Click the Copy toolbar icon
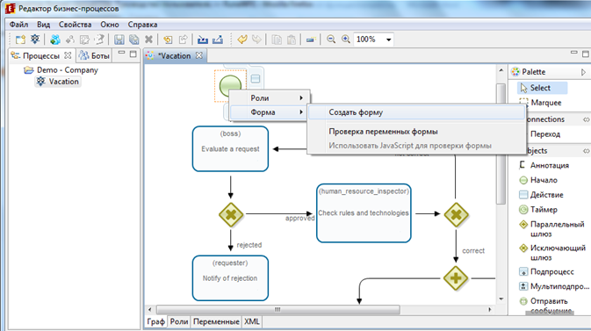Screen dimensions: 591x331 click(277, 40)
